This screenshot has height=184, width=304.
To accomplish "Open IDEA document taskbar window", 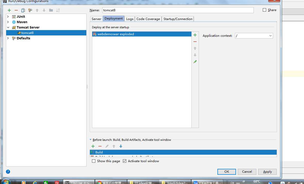I will [208, 182].
